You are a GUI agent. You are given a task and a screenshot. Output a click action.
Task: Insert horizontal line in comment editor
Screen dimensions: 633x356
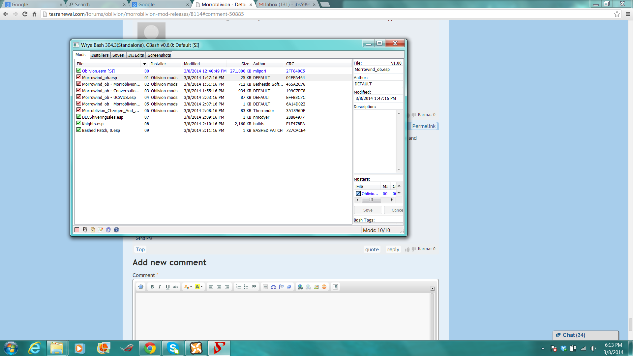(265, 287)
